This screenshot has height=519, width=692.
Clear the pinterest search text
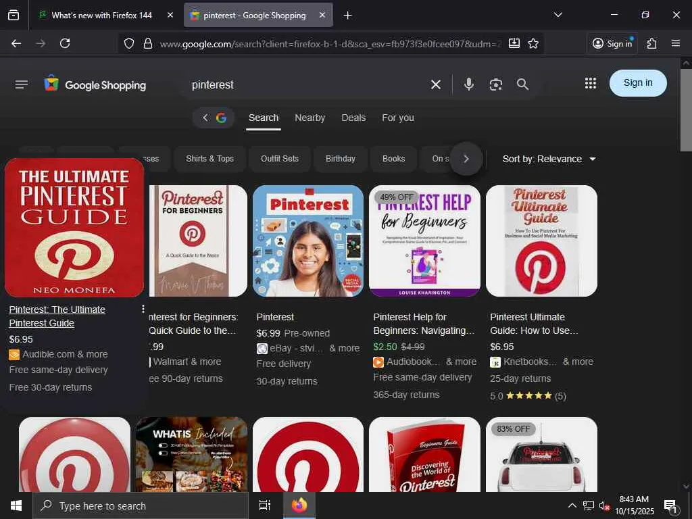point(436,84)
